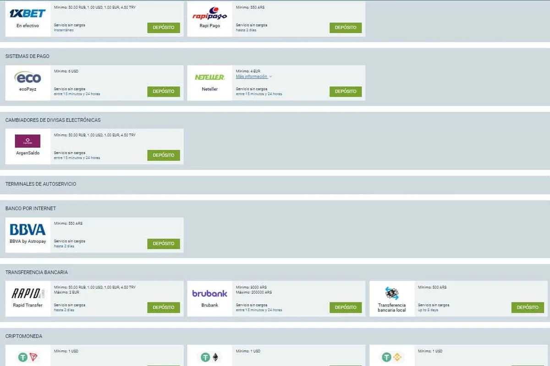Click Depósito for Transferencia bancaria local
This screenshot has width=550, height=366.
point(528,307)
